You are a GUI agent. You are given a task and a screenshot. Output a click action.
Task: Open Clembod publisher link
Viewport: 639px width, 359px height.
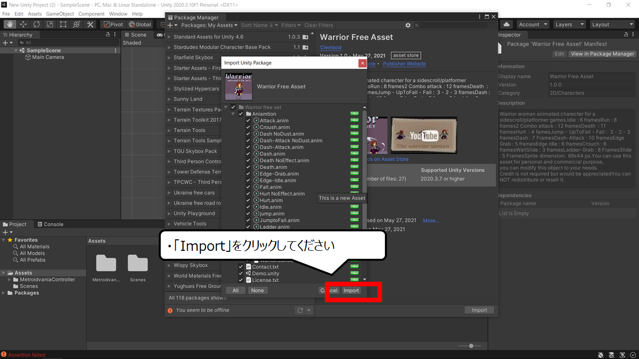[330, 47]
